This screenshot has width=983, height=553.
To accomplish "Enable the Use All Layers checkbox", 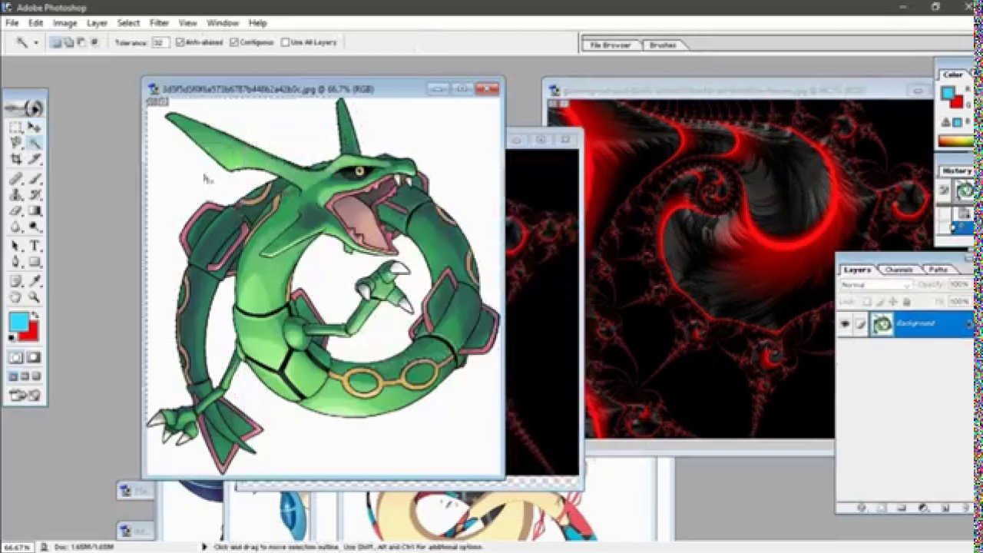I will (286, 42).
